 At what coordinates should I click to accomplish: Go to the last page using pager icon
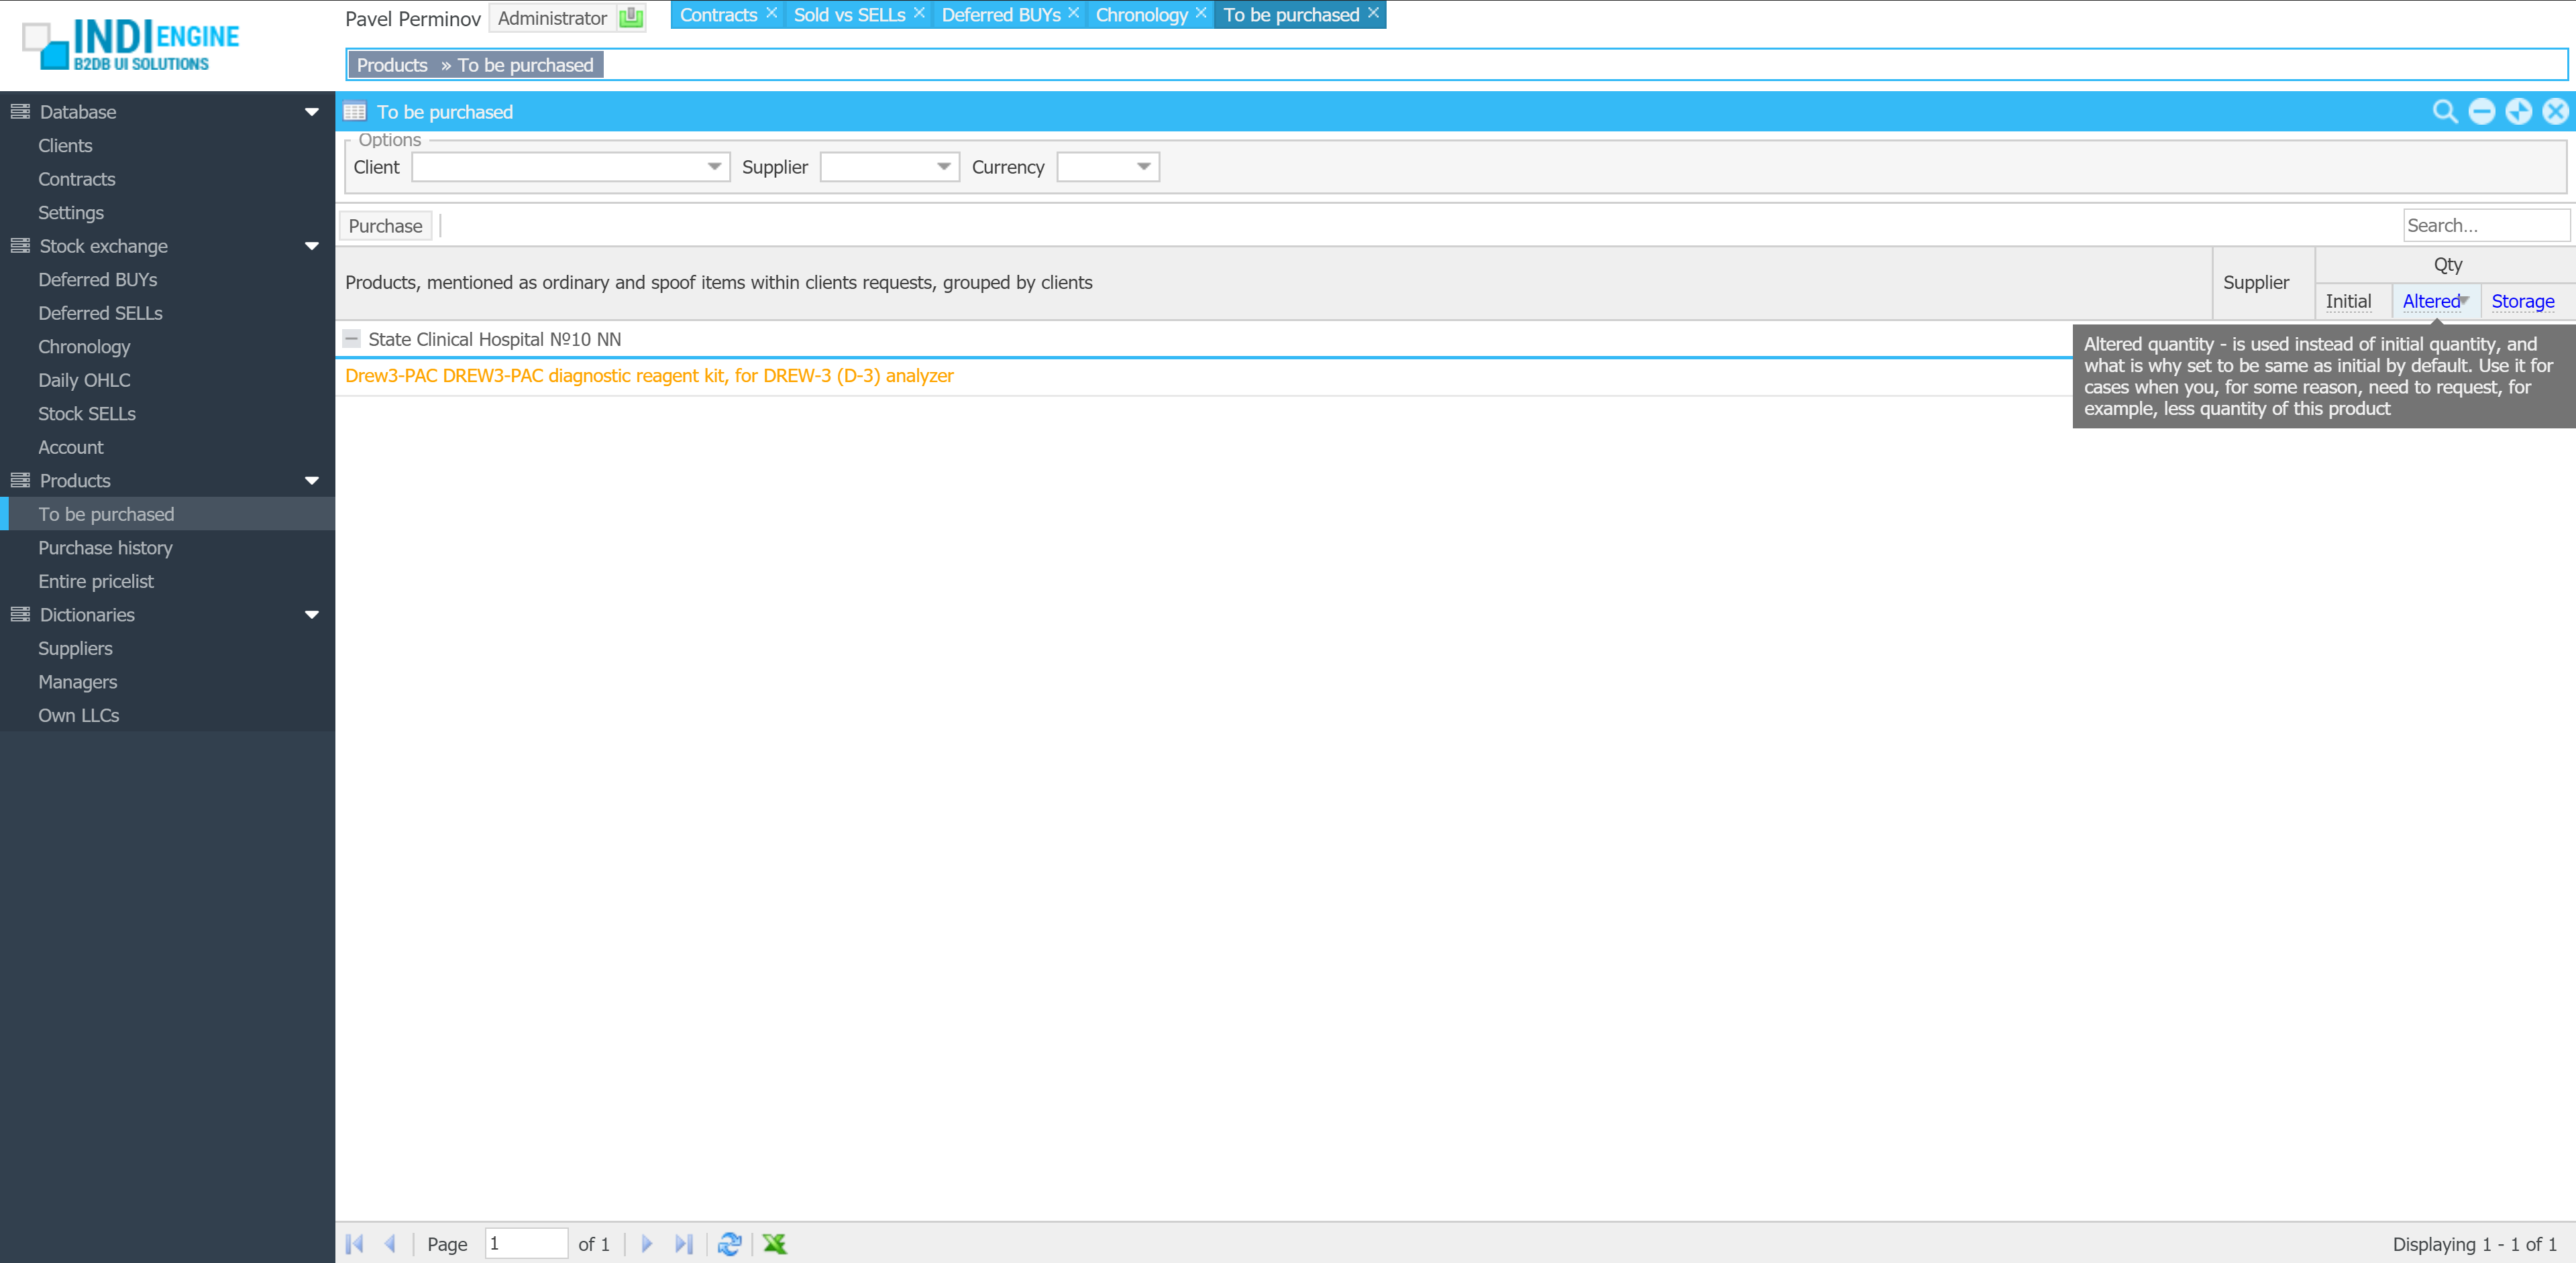click(683, 1243)
